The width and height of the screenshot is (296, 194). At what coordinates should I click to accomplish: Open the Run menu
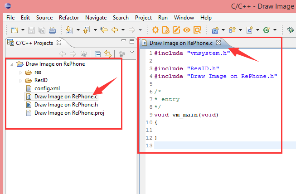163,18
